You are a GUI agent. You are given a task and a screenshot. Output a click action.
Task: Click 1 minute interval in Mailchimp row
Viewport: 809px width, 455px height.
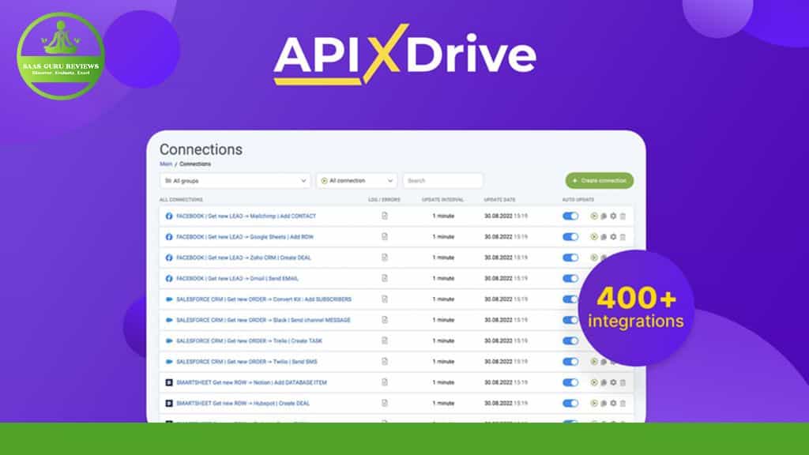click(443, 216)
